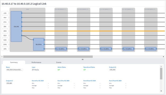This screenshot has height=95, width=166.
Task: Click the Endpoint Z value CR1.BRI
Action: coord(9,83)
